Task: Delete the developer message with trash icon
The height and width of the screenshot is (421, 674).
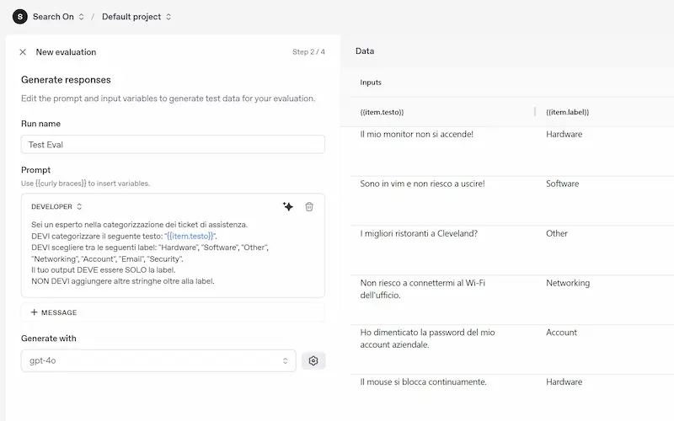Action: click(x=309, y=206)
